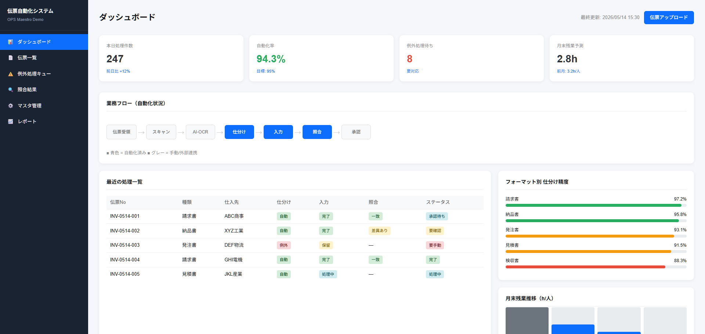Screen dimensions: 705x334
Task: Select the 仕分け flow step
Action: (x=239, y=132)
